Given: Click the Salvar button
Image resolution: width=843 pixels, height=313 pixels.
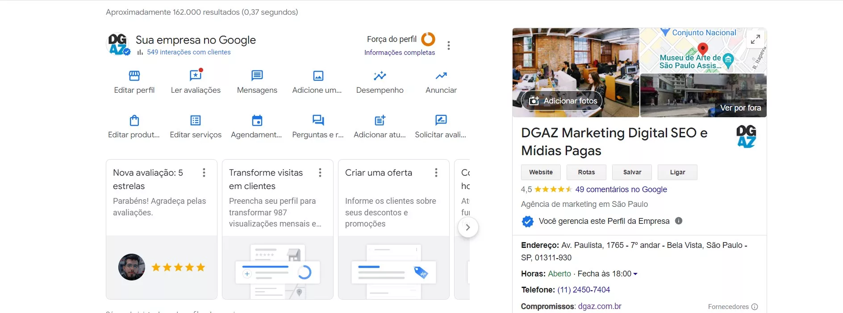Looking at the screenshot, I should point(632,172).
